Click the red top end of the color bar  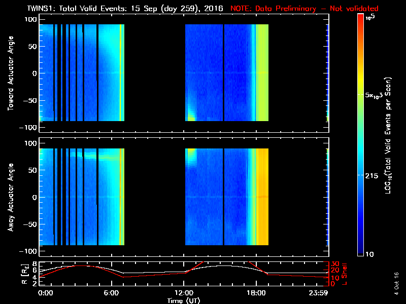point(360,17)
